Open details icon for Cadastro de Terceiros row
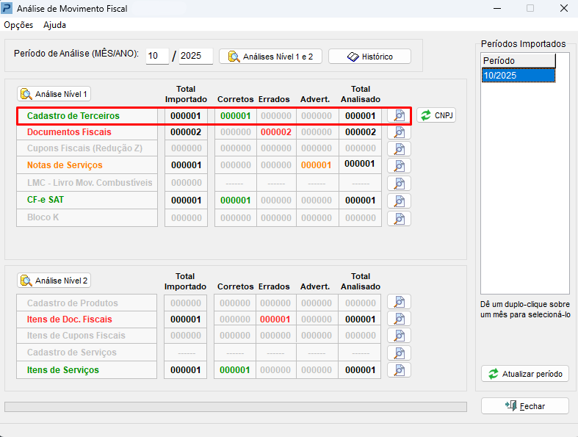The image size is (578, 437). pos(399,115)
